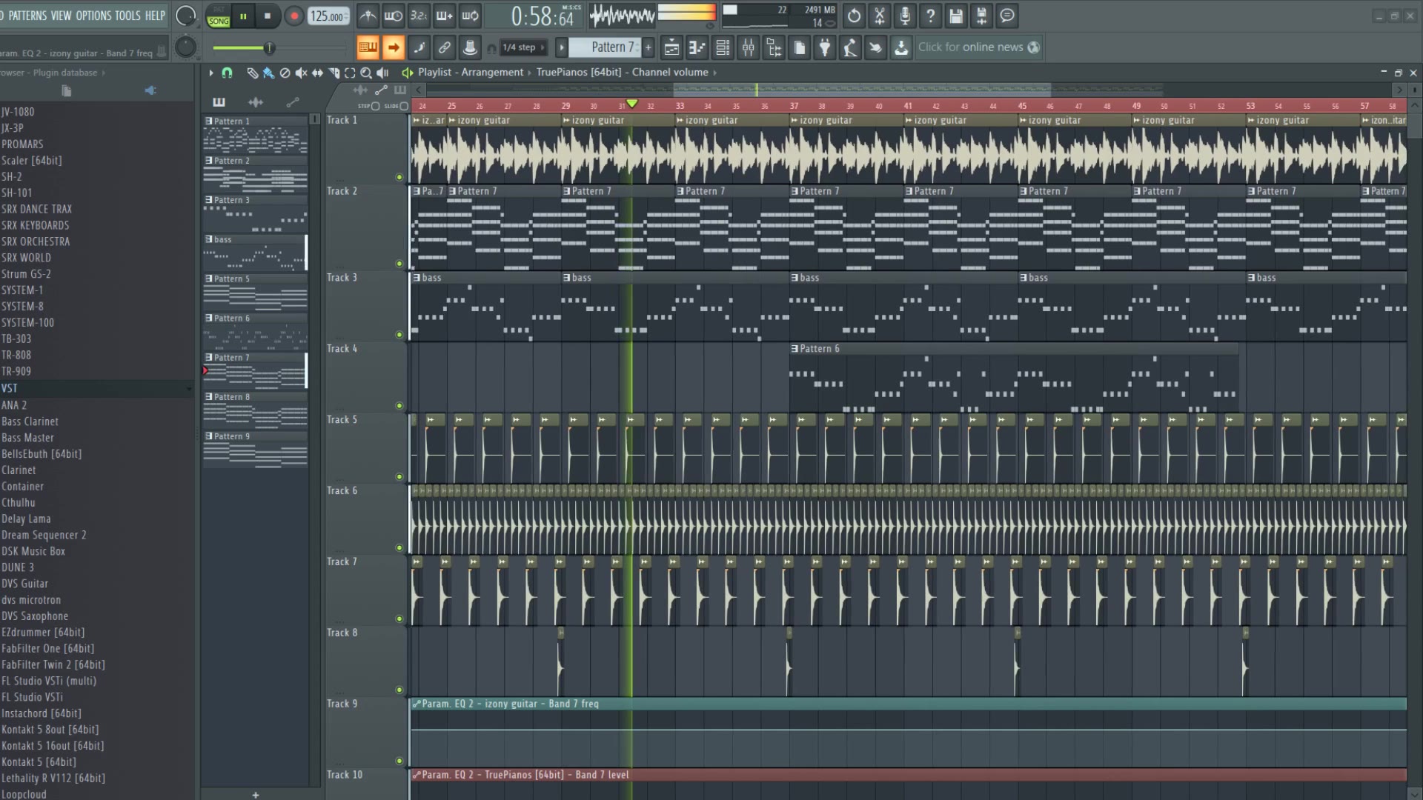1423x800 pixels.
Task: Click the render audio export icon
Action: tap(981, 16)
